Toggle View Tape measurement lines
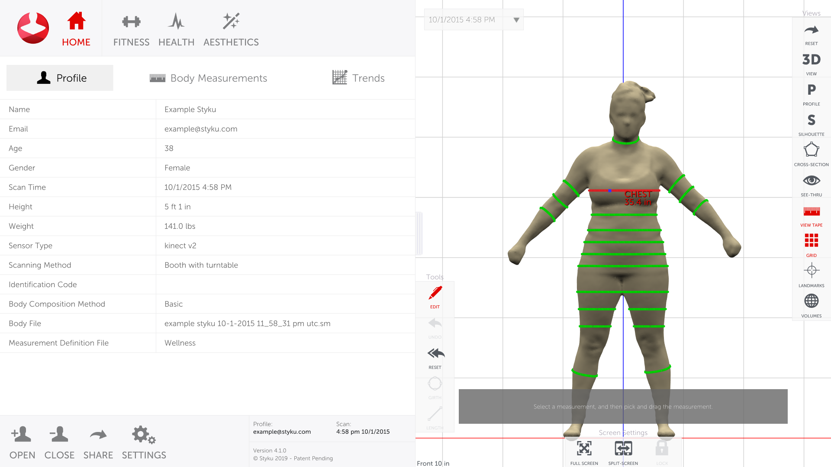Image resolution: width=831 pixels, height=467 pixels. pos(811,211)
